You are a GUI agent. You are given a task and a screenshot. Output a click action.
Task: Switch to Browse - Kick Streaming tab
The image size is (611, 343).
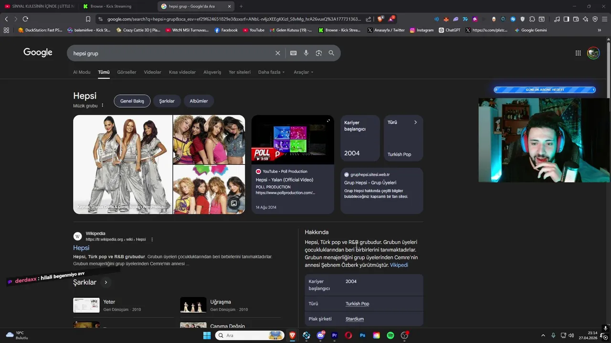pos(111,6)
